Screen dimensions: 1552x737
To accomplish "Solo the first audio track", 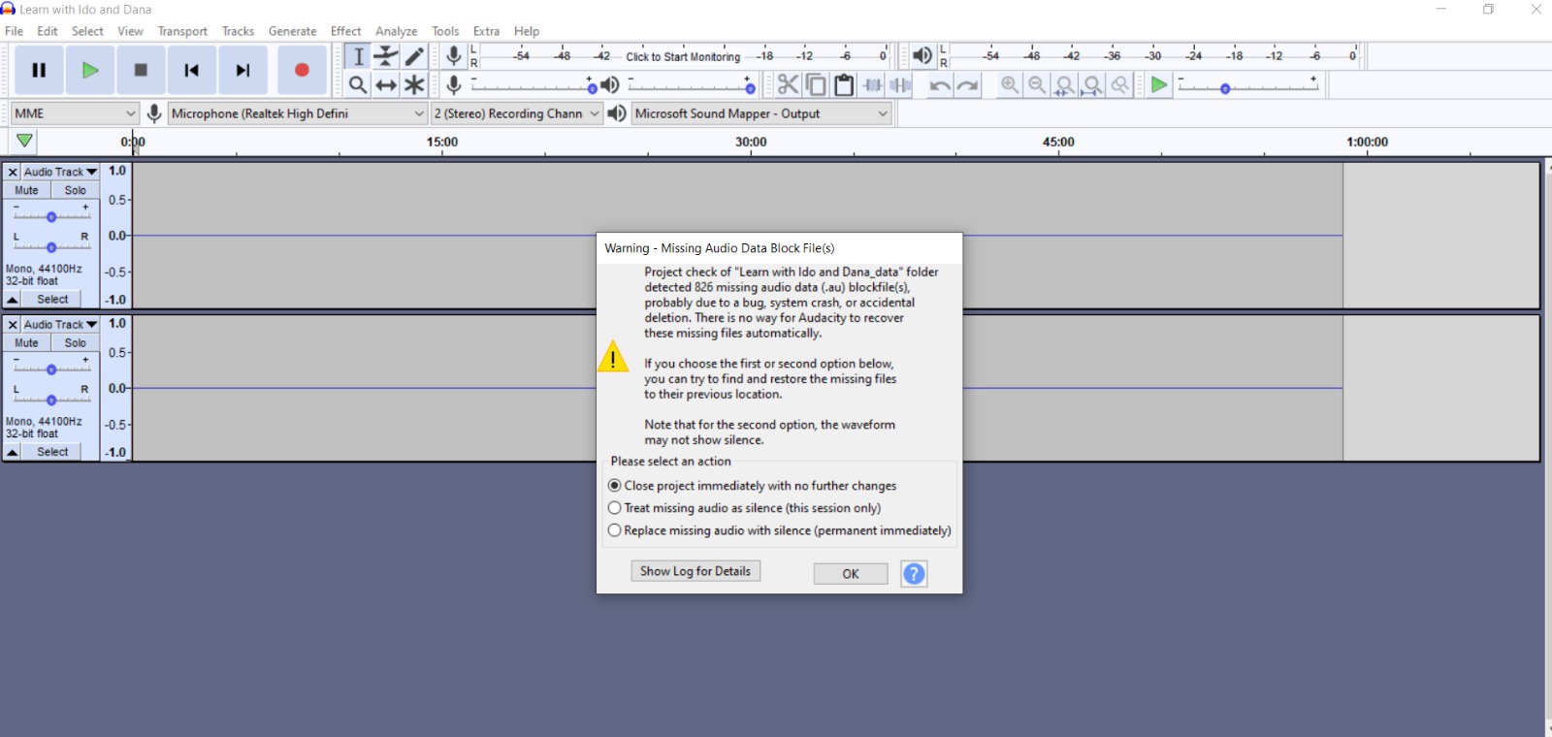I will [76, 190].
